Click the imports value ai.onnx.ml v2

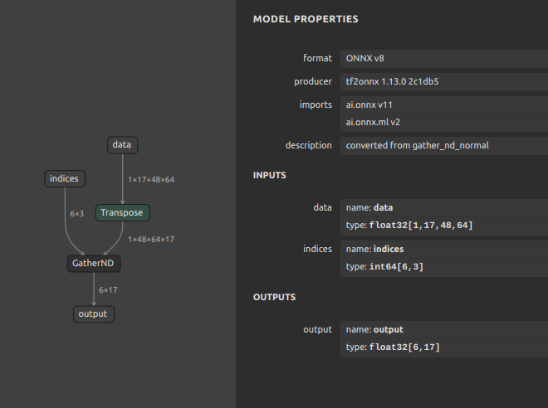(444, 123)
